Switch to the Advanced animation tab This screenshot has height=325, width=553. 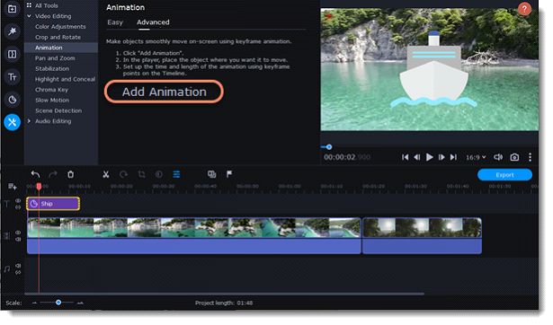click(x=153, y=22)
